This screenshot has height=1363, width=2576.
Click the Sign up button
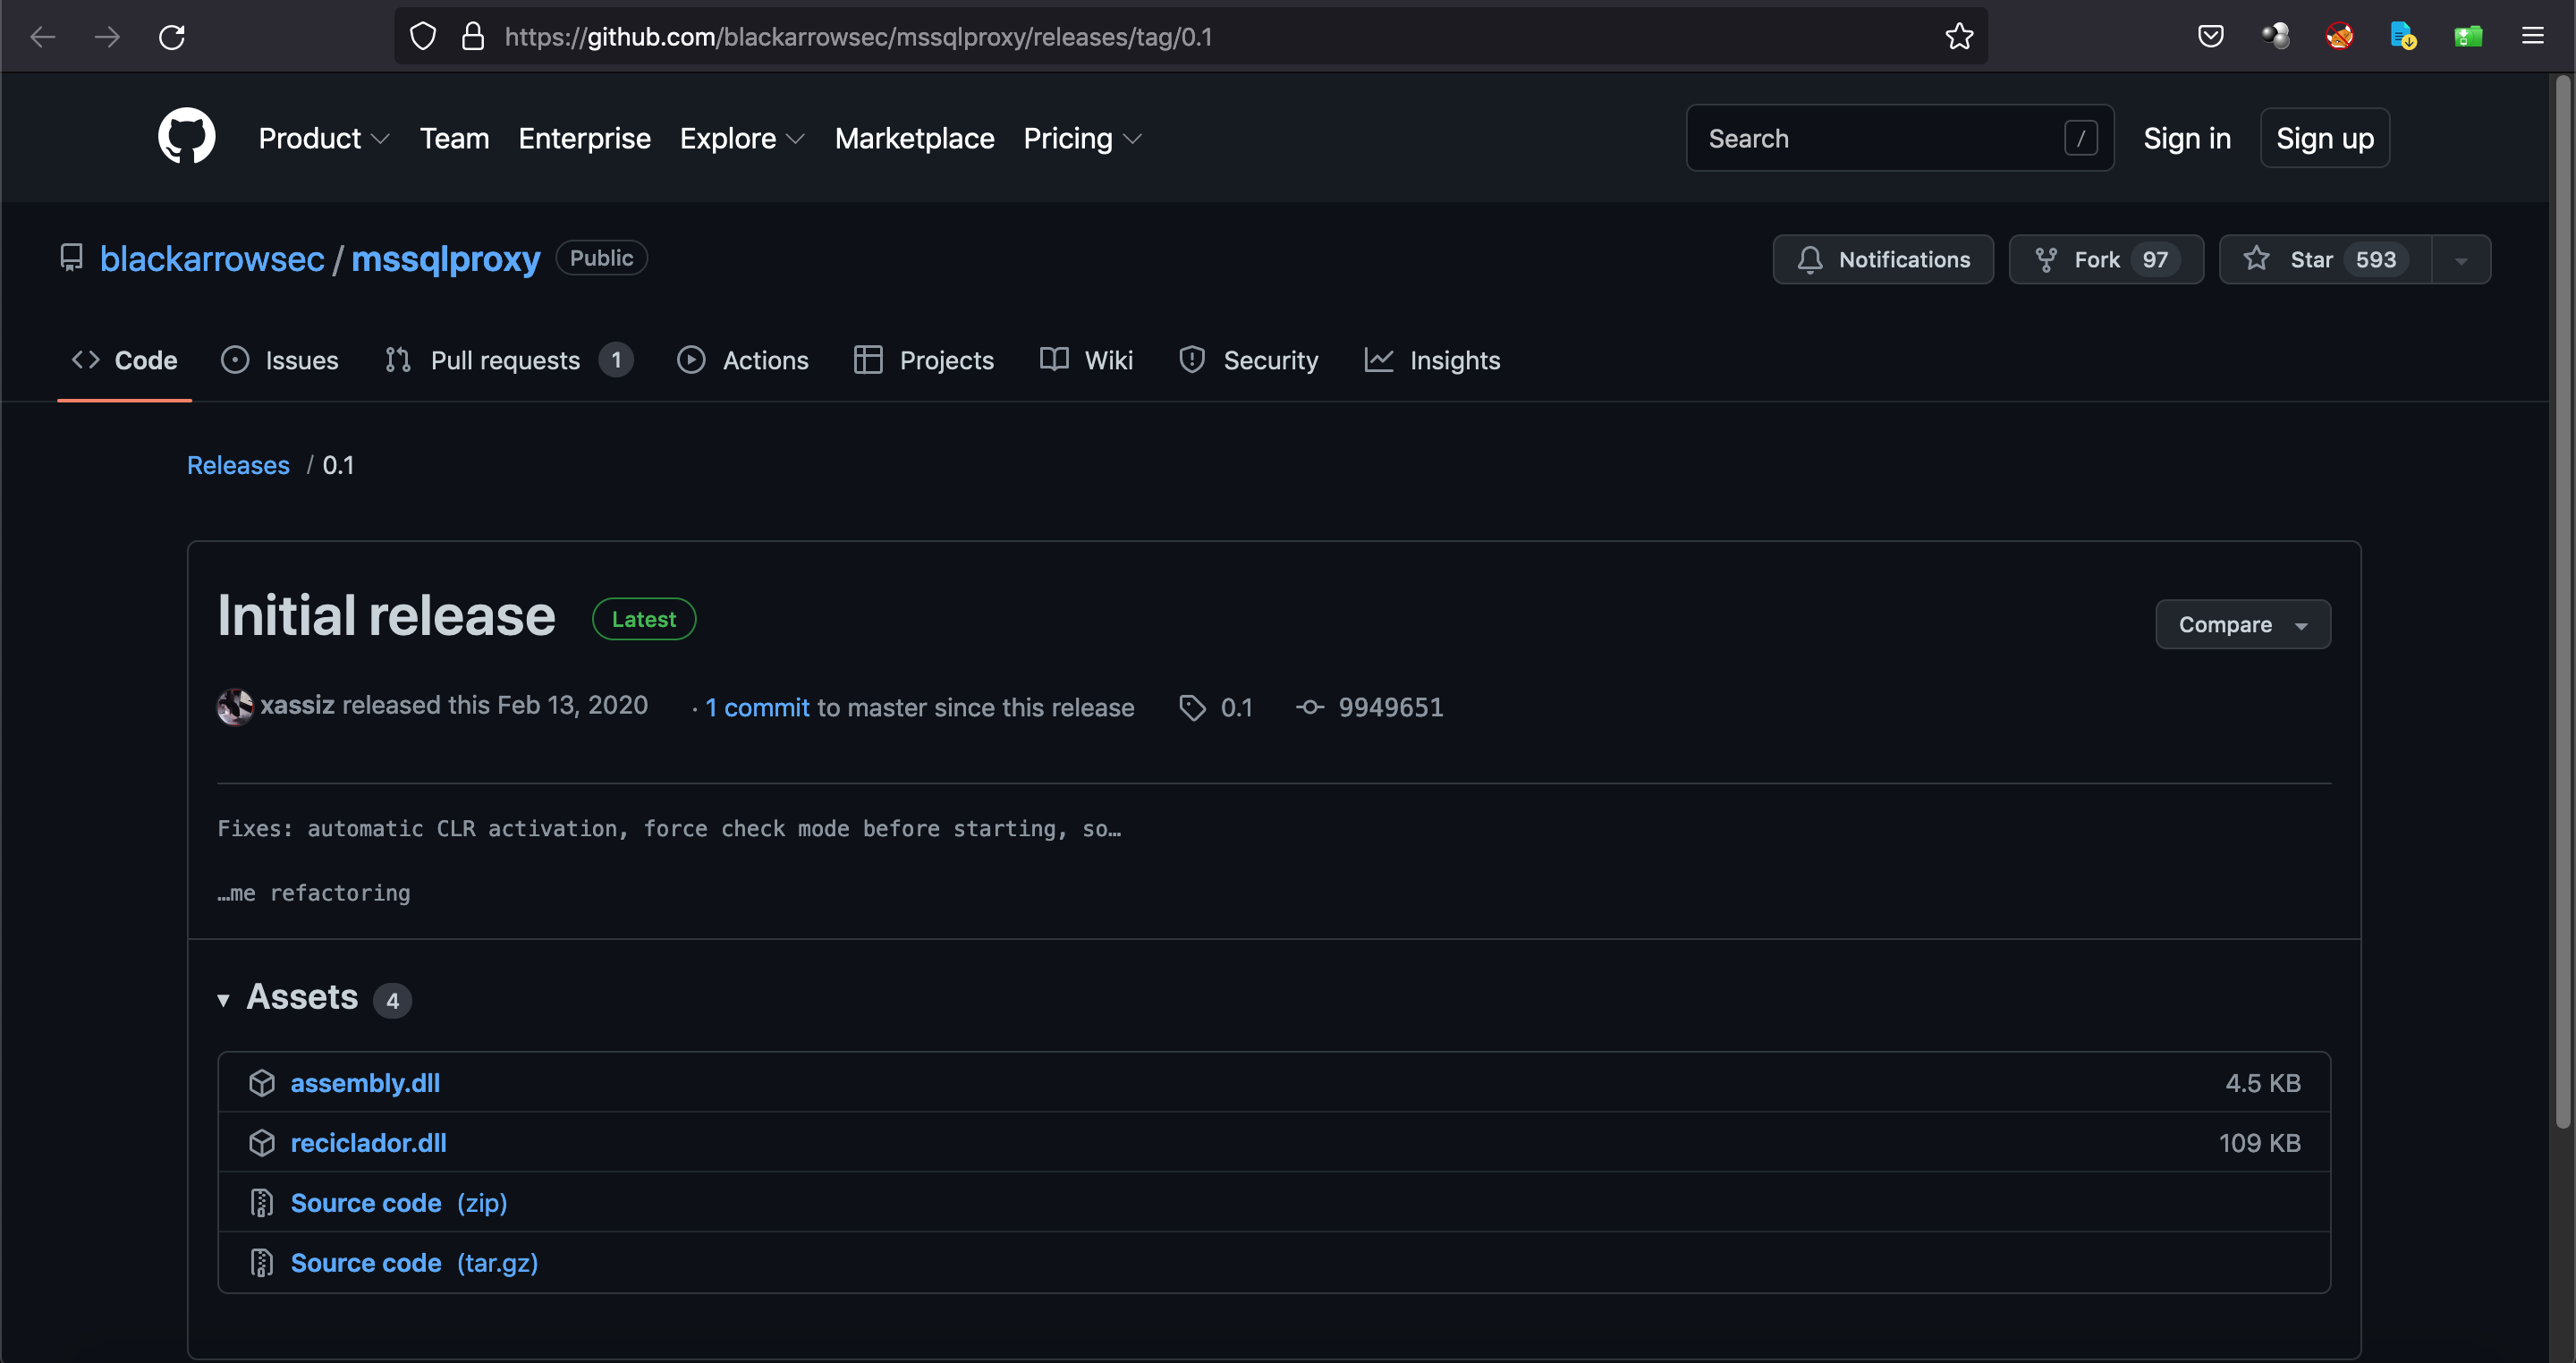(x=2324, y=138)
